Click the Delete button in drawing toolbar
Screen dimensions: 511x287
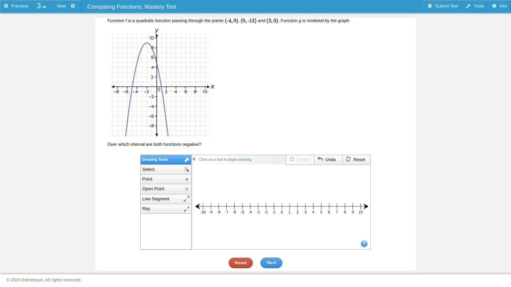pos(300,160)
